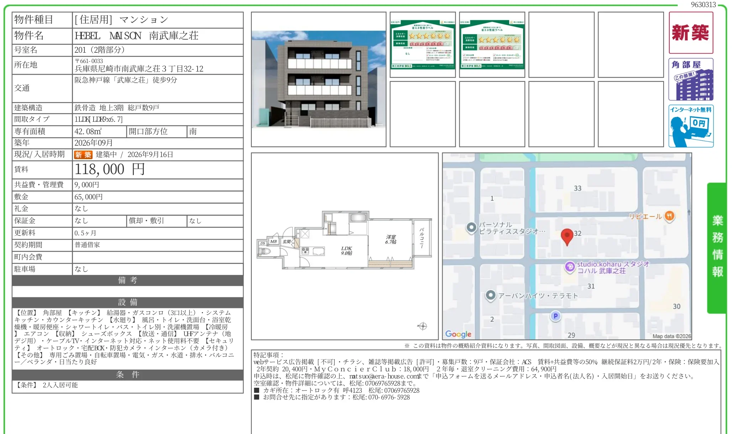Open the インターネット無料 badge

(691, 126)
